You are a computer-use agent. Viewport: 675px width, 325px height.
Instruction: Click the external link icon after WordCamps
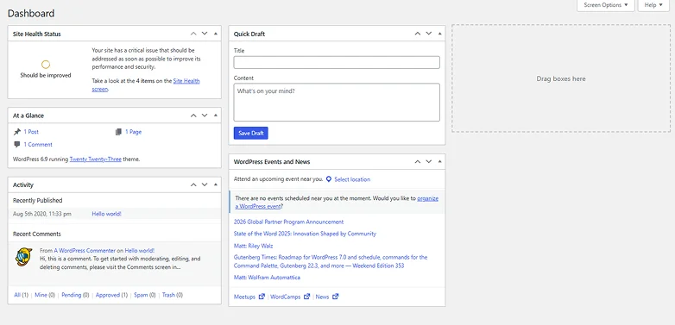click(x=306, y=297)
